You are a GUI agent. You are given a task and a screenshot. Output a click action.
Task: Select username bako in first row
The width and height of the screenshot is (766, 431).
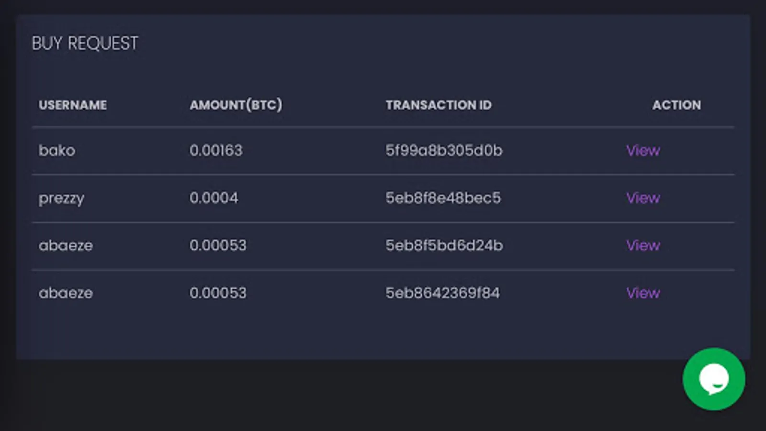(x=57, y=150)
